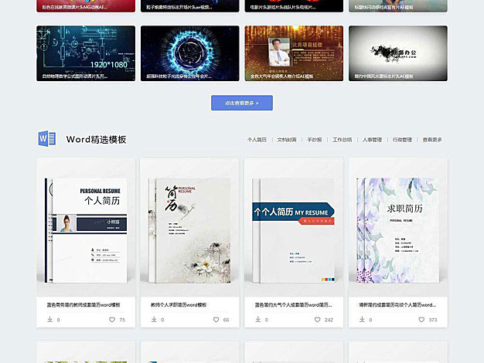Screen dimensions: 484x363
Task: Like the template with 66 likes
Action: click(216, 320)
